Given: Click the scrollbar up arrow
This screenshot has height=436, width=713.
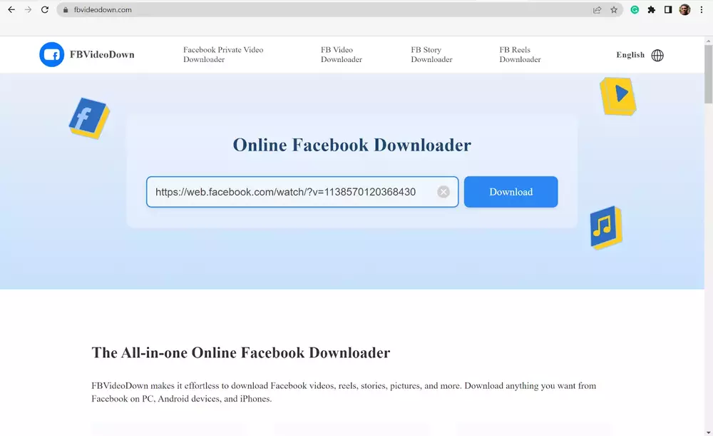Looking at the screenshot, I should tap(709, 41).
